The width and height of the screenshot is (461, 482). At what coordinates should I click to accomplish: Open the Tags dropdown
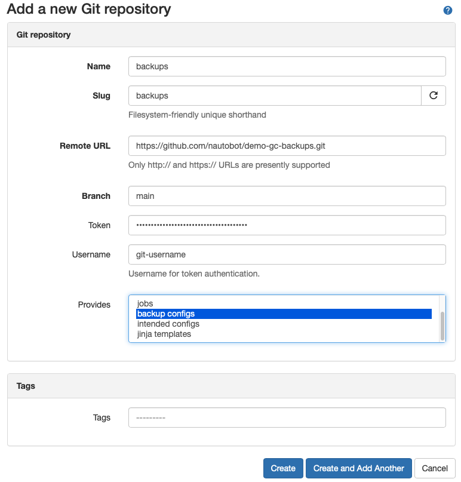tap(287, 417)
